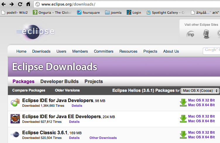The image size is (220, 143).
Task: Click the Other Downloads link
Action: 103,138
